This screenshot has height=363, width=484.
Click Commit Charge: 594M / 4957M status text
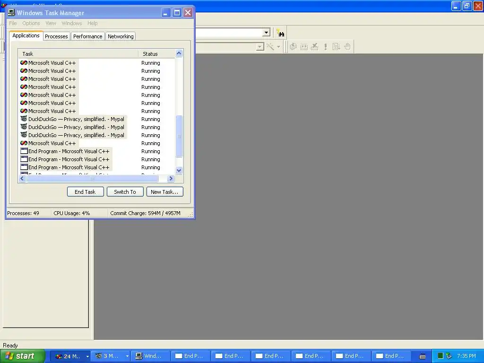pyautogui.click(x=146, y=213)
